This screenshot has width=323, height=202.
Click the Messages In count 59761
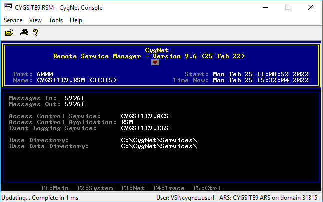(75, 98)
